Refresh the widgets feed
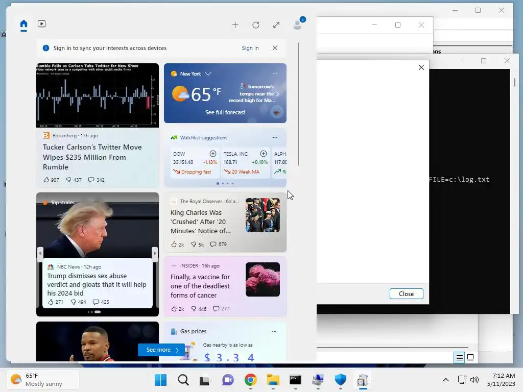Image resolution: width=523 pixels, height=392 pixels. [256, 25]
